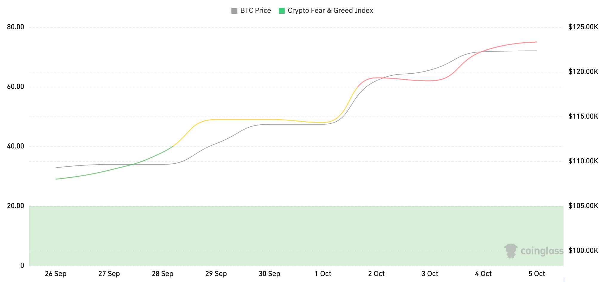Image resolution: width=604 pixels, height=282 pixels.
Task: Click the 5 Oct date label
Action: point(537,274)
